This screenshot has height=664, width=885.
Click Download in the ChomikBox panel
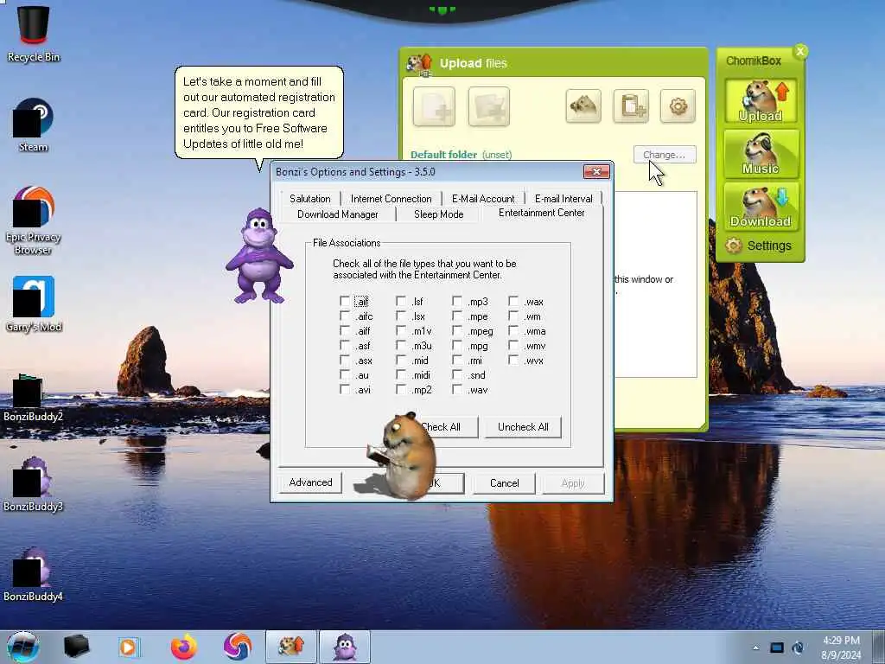pos(761,207)
